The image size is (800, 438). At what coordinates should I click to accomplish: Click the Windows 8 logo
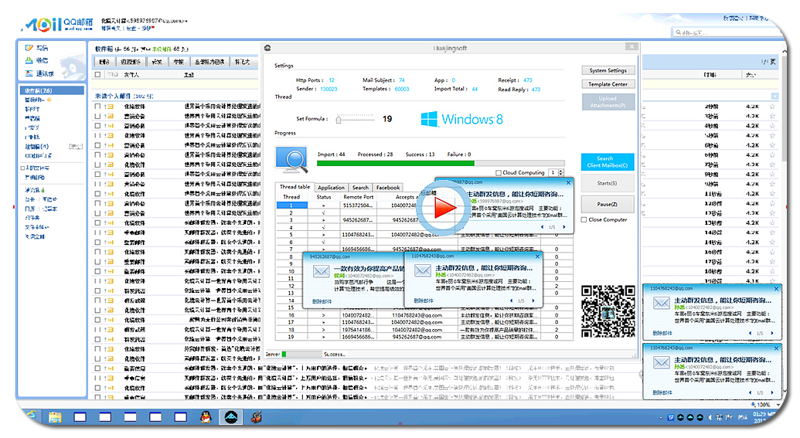click(461, 119)
